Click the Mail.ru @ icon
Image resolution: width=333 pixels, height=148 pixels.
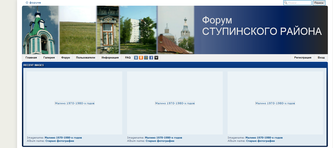146,58
